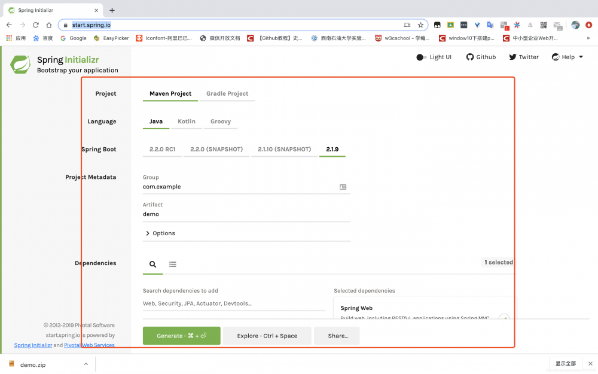The width and height of the screenshot is (598, 374).
Task: Open the Github教程 bookmark
Action: click(274, 38)
